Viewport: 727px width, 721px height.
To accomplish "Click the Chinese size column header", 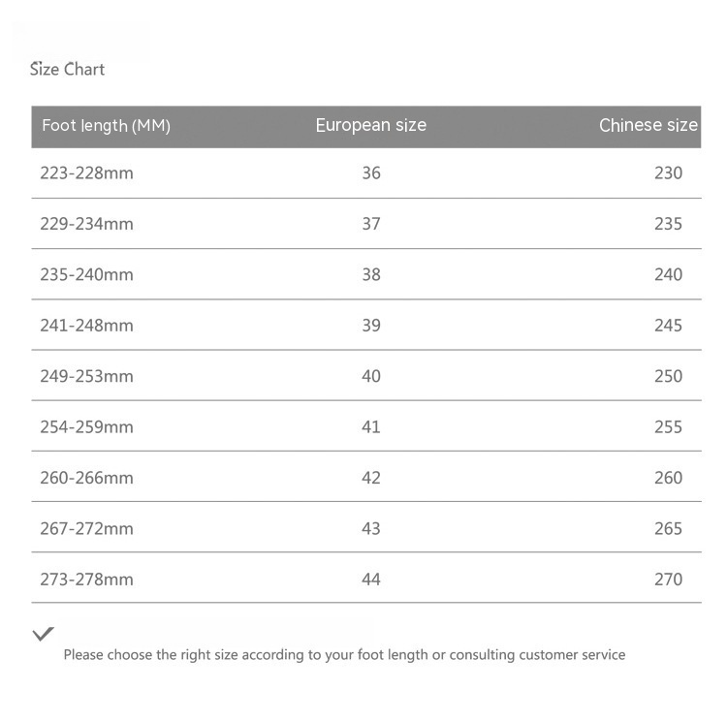I will coord(648,126).
